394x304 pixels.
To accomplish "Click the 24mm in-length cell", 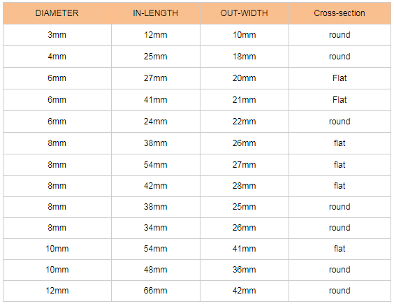I will tap(156, 122).
